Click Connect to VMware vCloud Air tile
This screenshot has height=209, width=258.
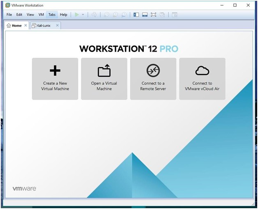(x=202, y=79)
